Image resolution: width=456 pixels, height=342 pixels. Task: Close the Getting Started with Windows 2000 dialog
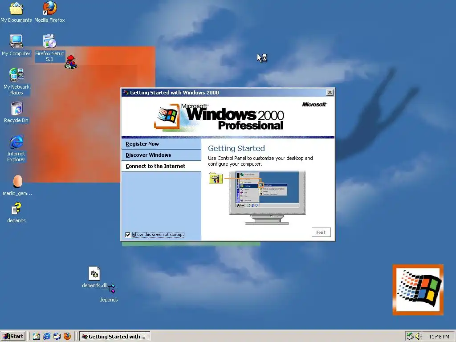coord(330,93)
